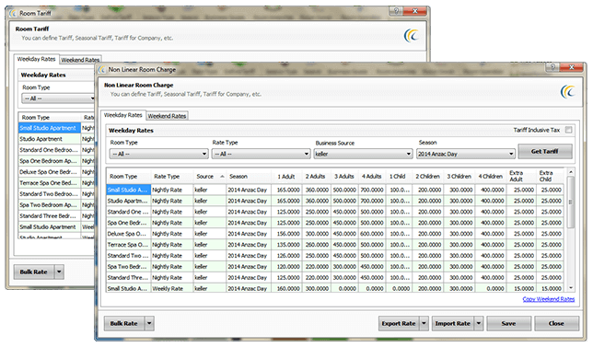Expand the Export Rate dropdown arrow

point(424,323)
